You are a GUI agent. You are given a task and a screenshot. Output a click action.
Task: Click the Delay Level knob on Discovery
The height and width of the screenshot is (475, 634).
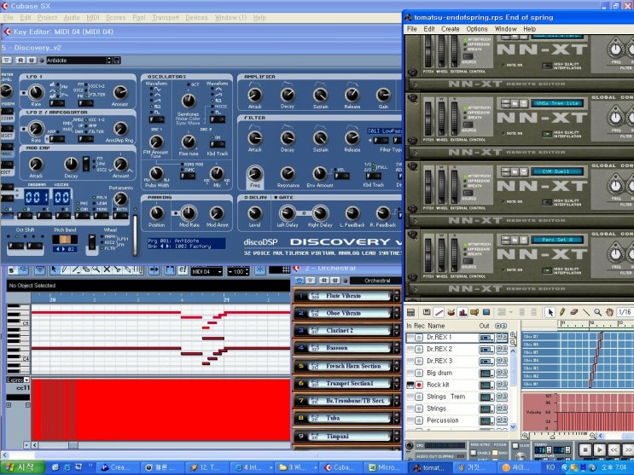[x=255, y=213]
